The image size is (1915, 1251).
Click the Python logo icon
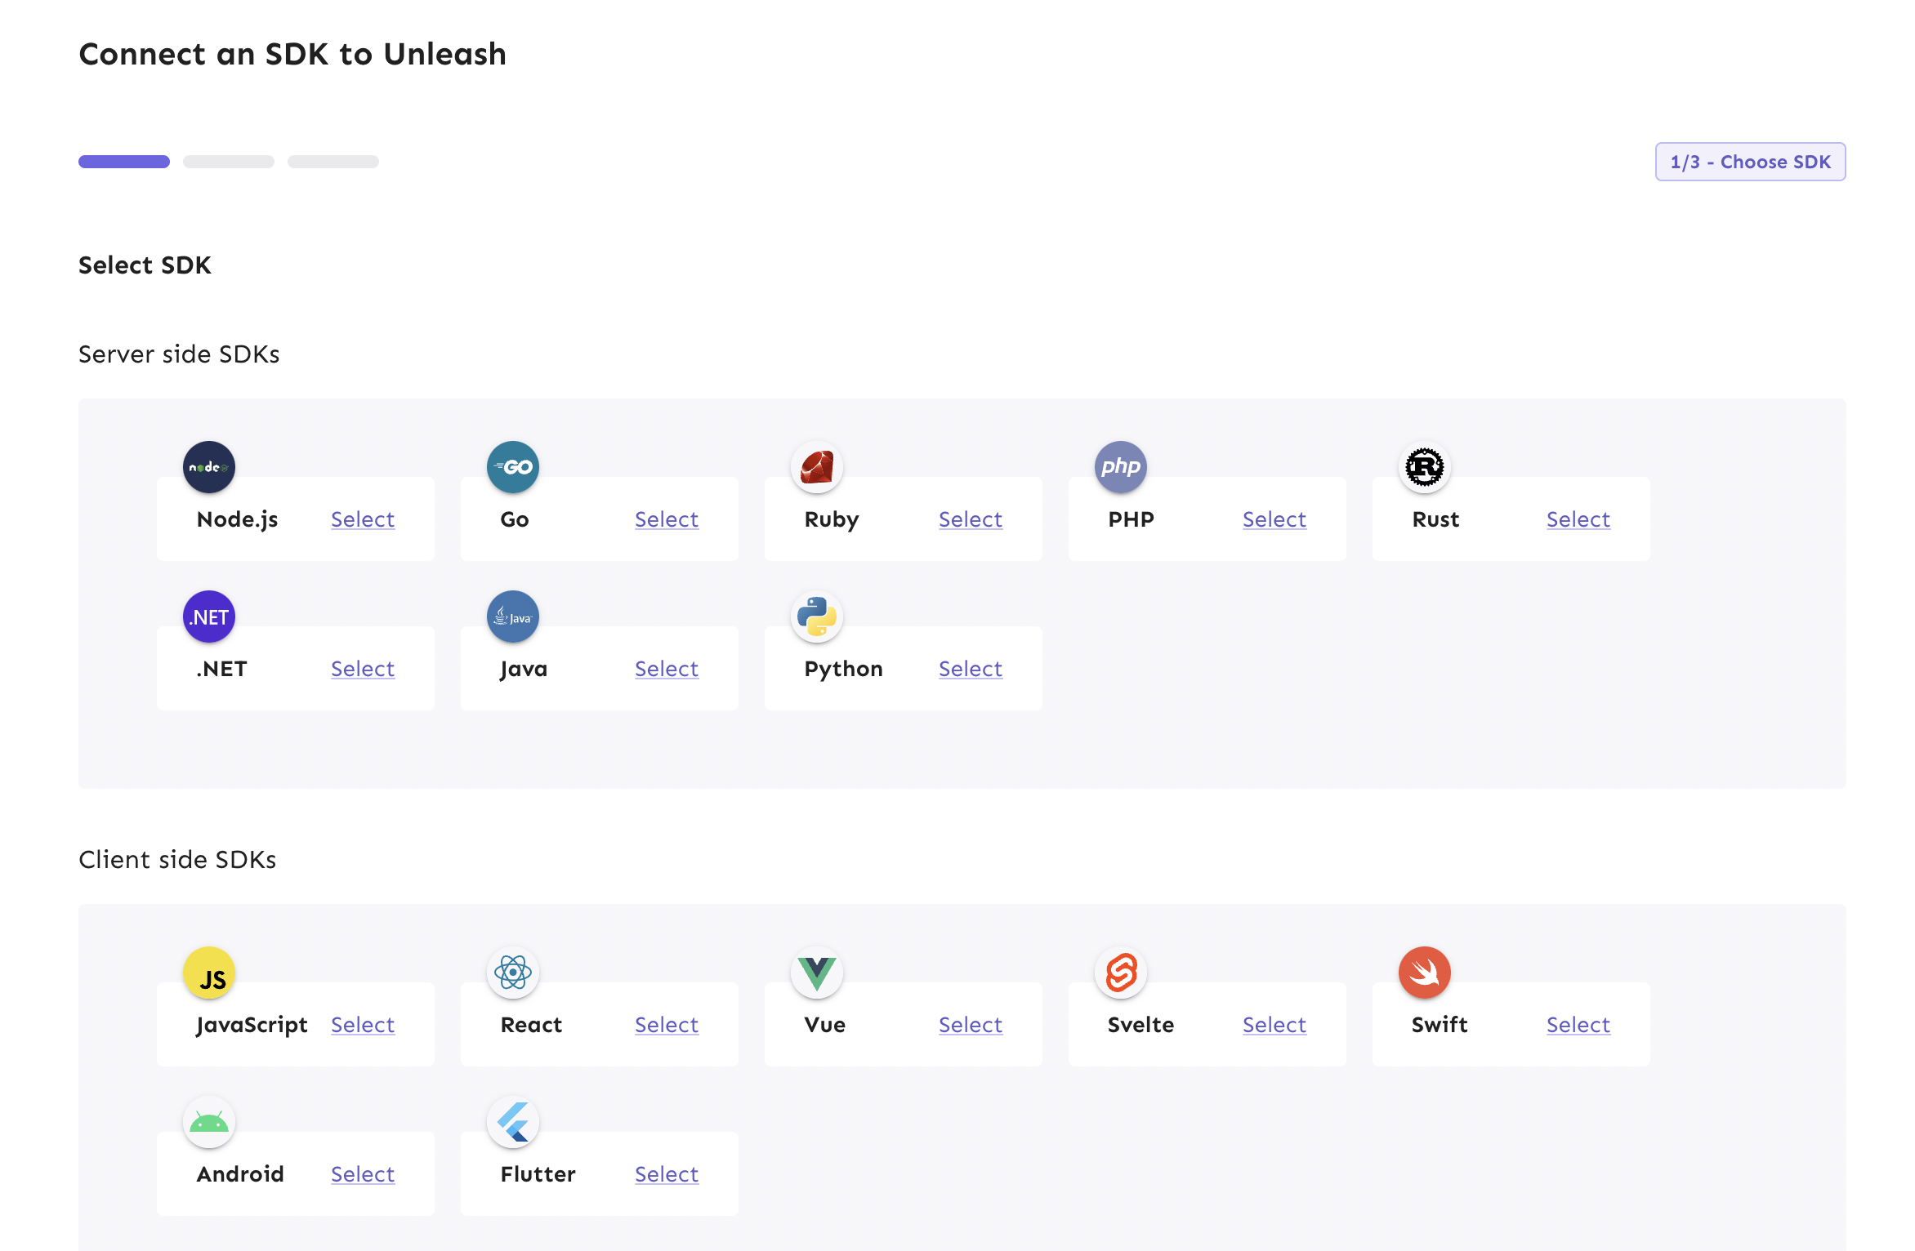pyautogui.click(x=817, y=617)
